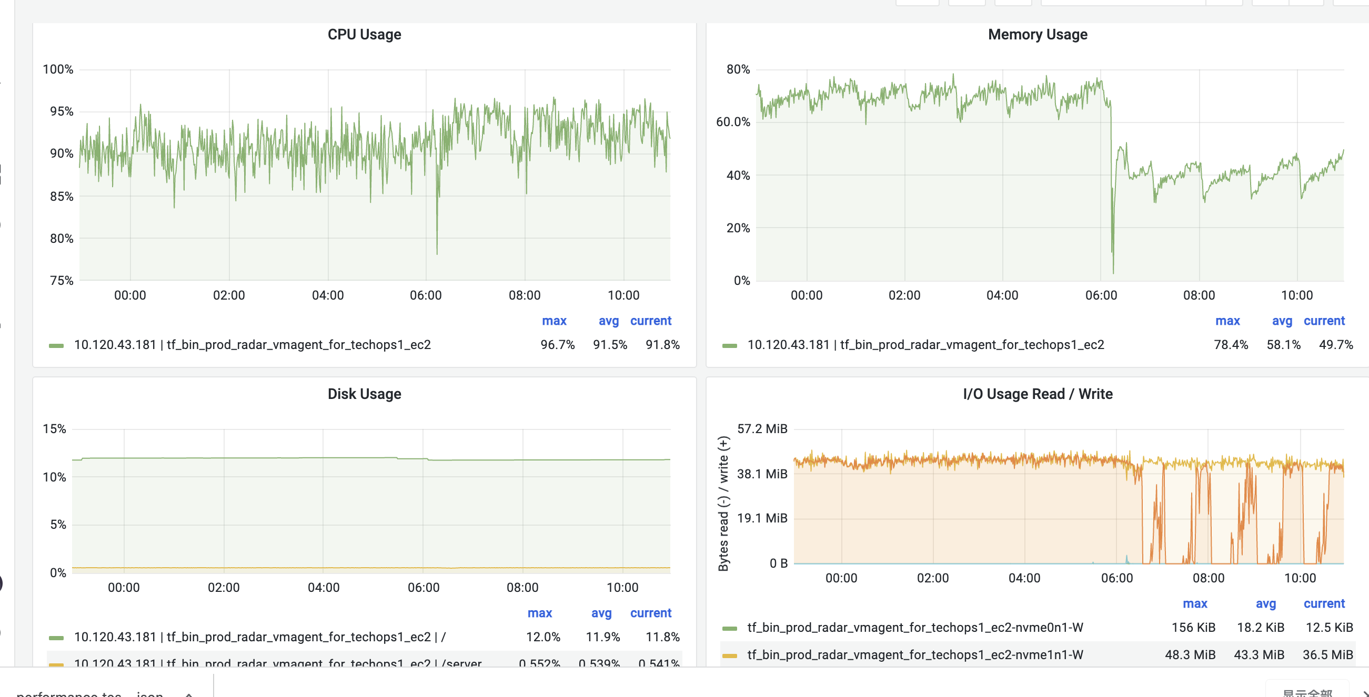Click the green marker beside nvme0n1-W series
This screenshot has width=1369, height=697.
coord(730,627)
